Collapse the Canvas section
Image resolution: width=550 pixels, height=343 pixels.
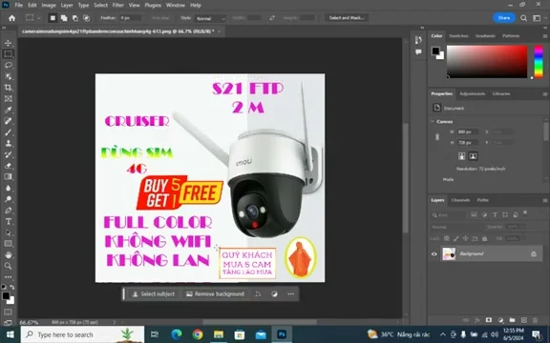point(433,121)
